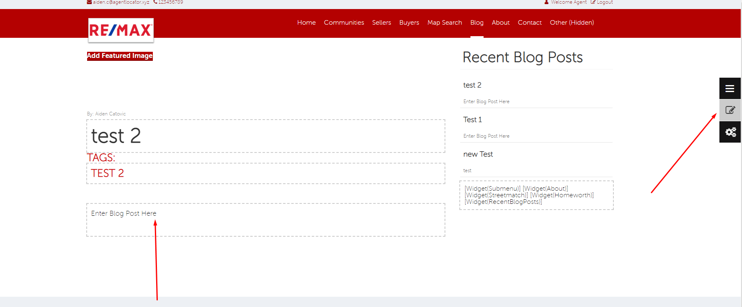Open the Home menu item
Screen dimensions: 742x307
[306, 23]
